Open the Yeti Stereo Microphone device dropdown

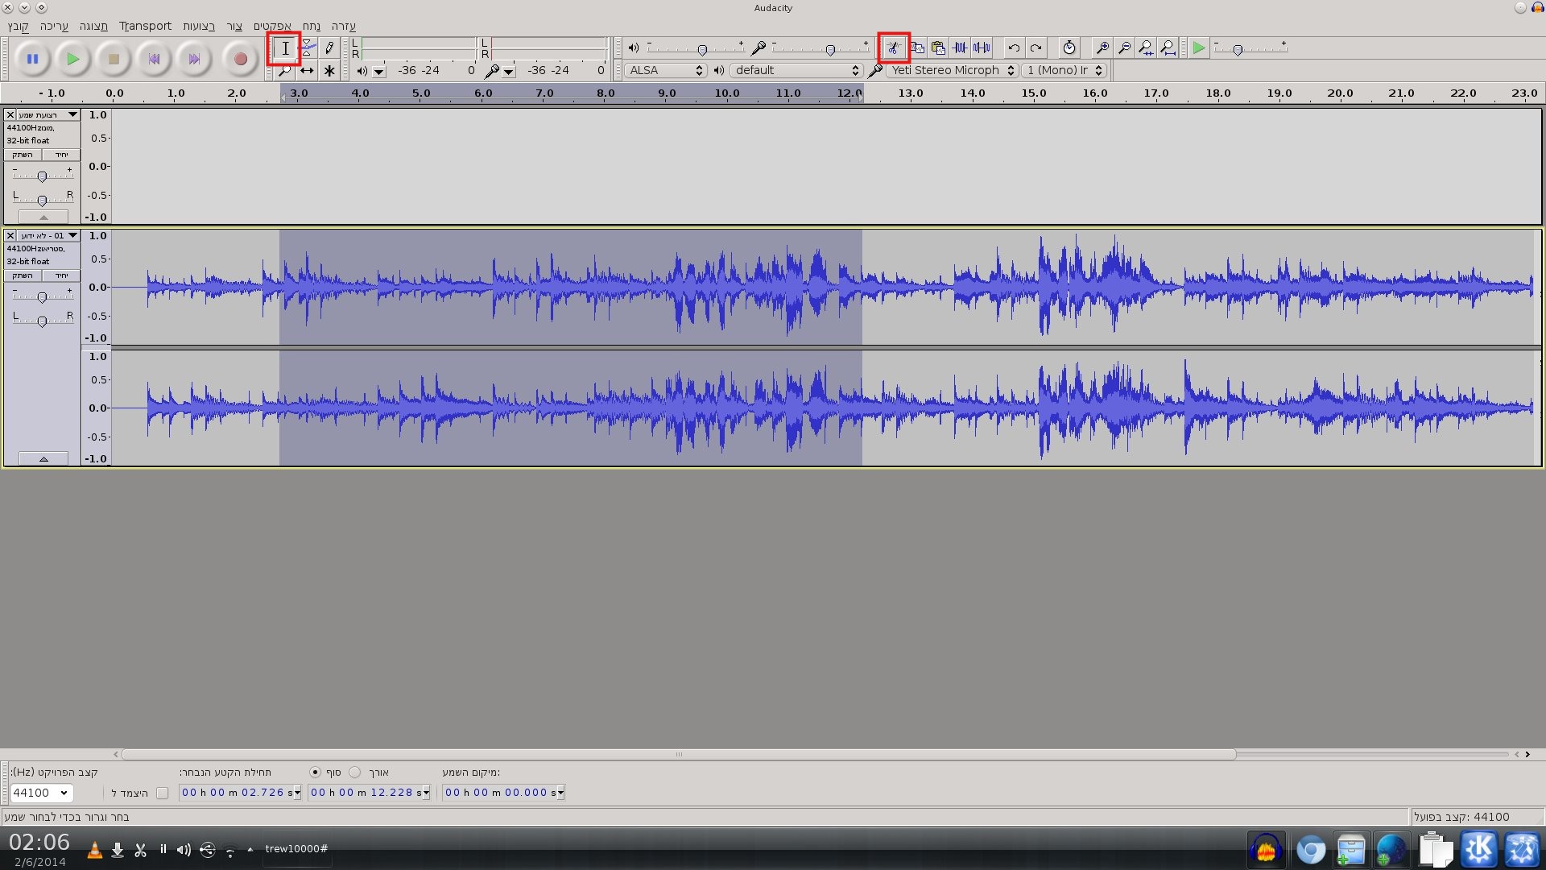pyautogui.click(x=952, y=71)
